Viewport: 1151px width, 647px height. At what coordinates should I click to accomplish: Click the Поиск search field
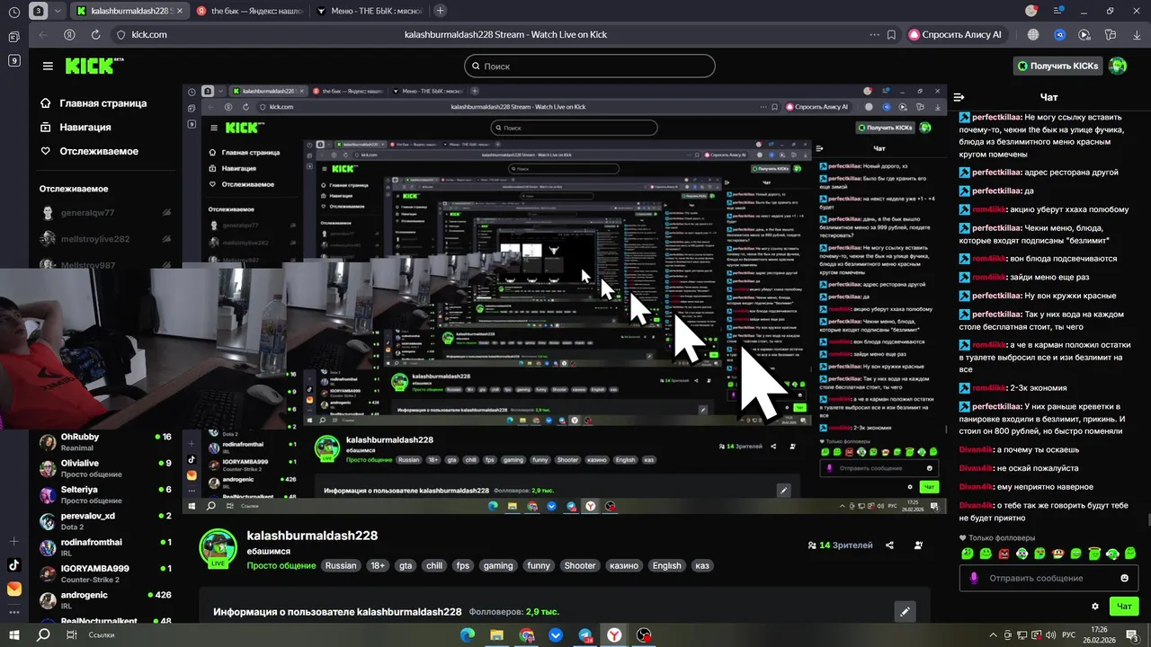590,66
